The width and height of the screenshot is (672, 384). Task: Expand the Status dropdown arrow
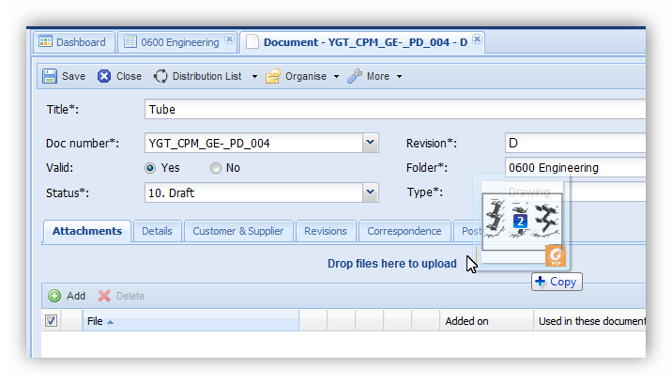370,193
